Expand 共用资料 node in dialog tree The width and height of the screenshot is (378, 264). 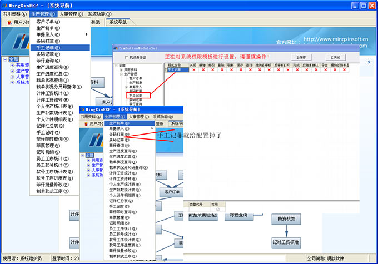click(121, 70)
